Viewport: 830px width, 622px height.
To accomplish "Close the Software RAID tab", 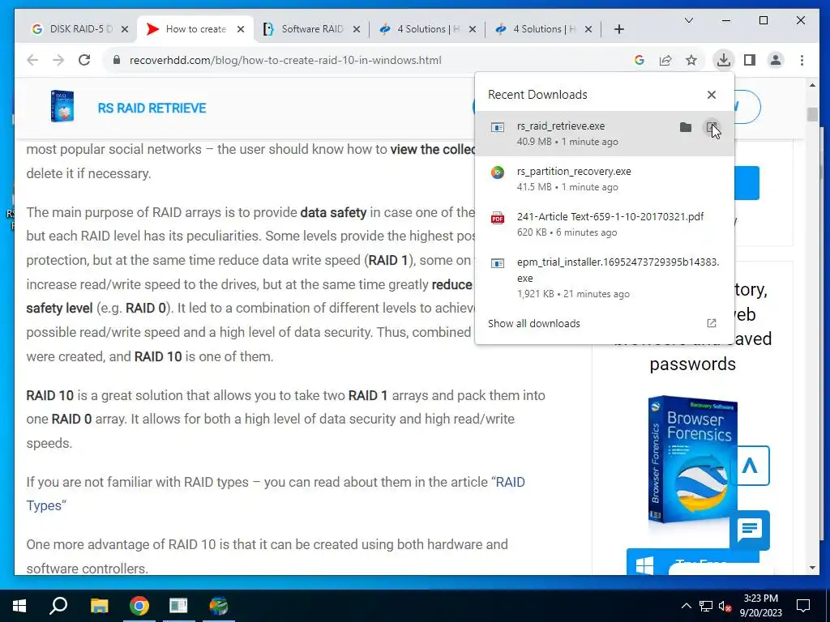I will point(357,29).
